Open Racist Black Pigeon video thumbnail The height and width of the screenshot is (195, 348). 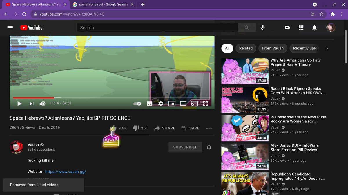point(245,99)
